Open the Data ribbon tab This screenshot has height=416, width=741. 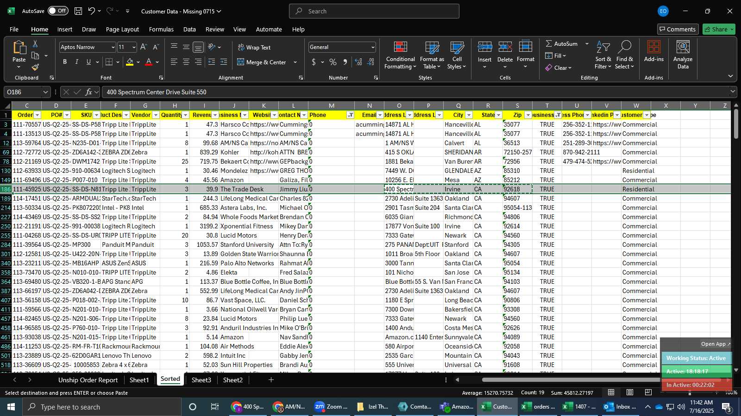[x=189, y=29]
